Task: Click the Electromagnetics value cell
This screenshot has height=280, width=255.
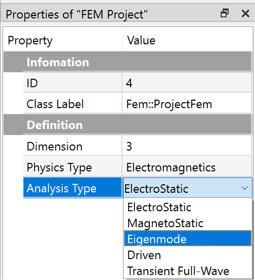Action: (187, 167)
